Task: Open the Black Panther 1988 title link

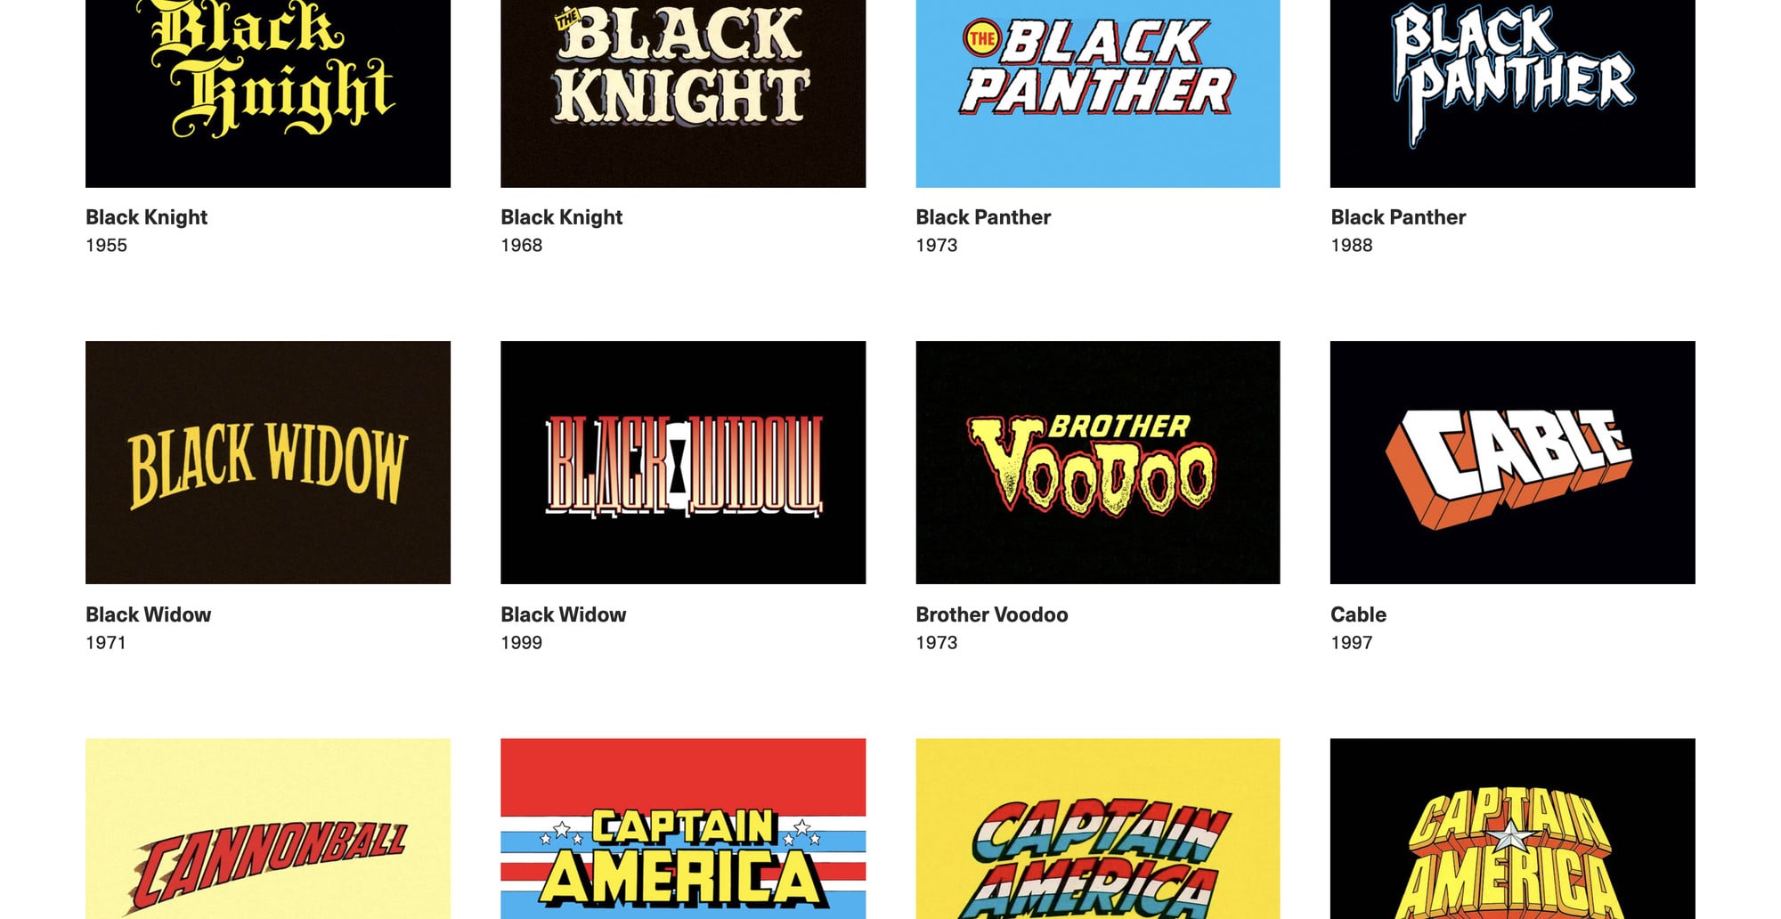Action: click(x=1398, y=217)
